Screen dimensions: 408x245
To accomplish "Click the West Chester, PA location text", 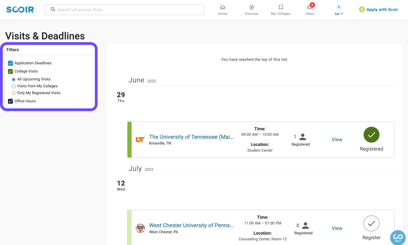I will click(164, 232).
